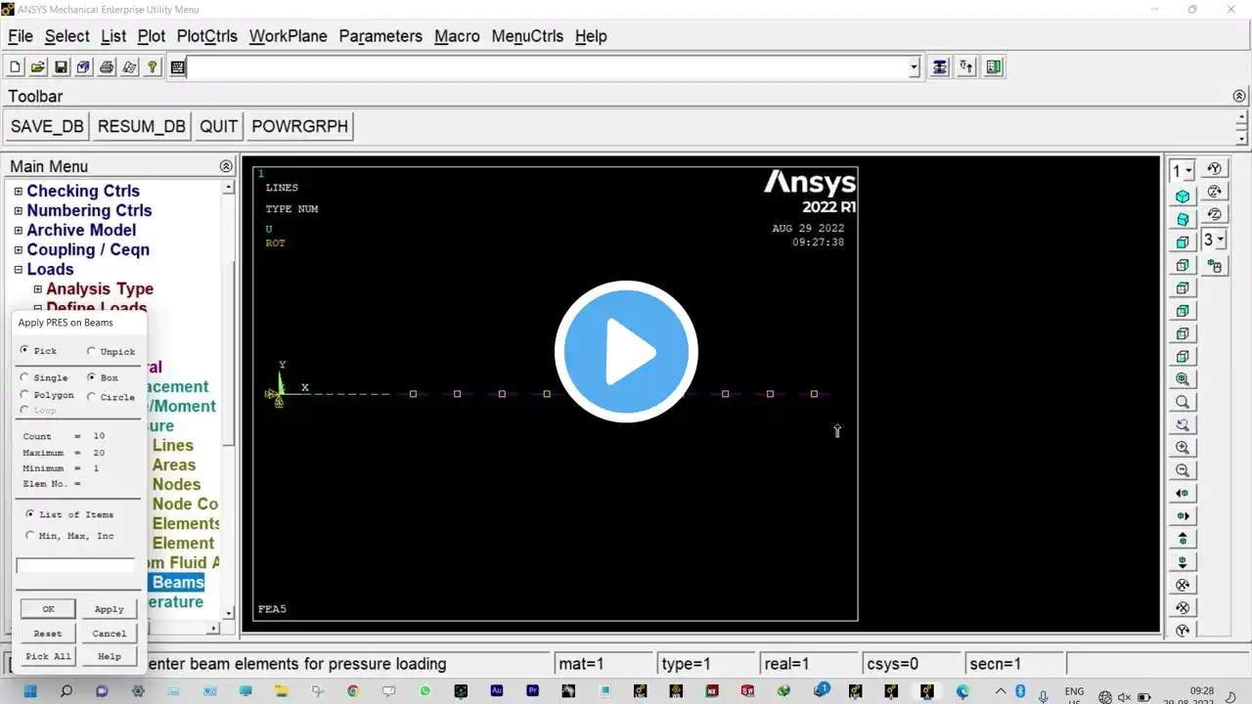Click the RESUM_DB toolbar button

pos(142,127)
